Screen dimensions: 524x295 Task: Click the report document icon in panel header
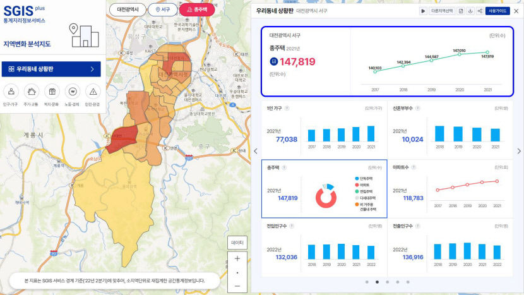point(461,11)
